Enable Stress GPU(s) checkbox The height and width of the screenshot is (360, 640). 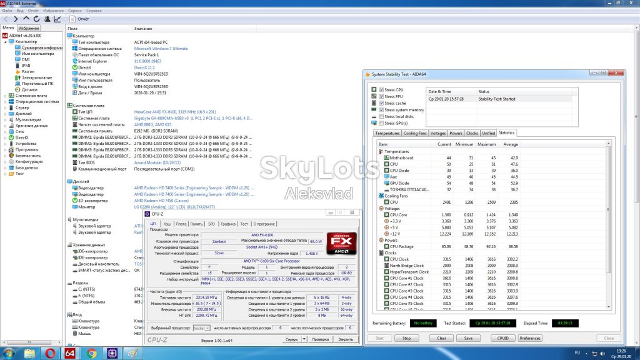pyautogui.click(x=382, y=123)
